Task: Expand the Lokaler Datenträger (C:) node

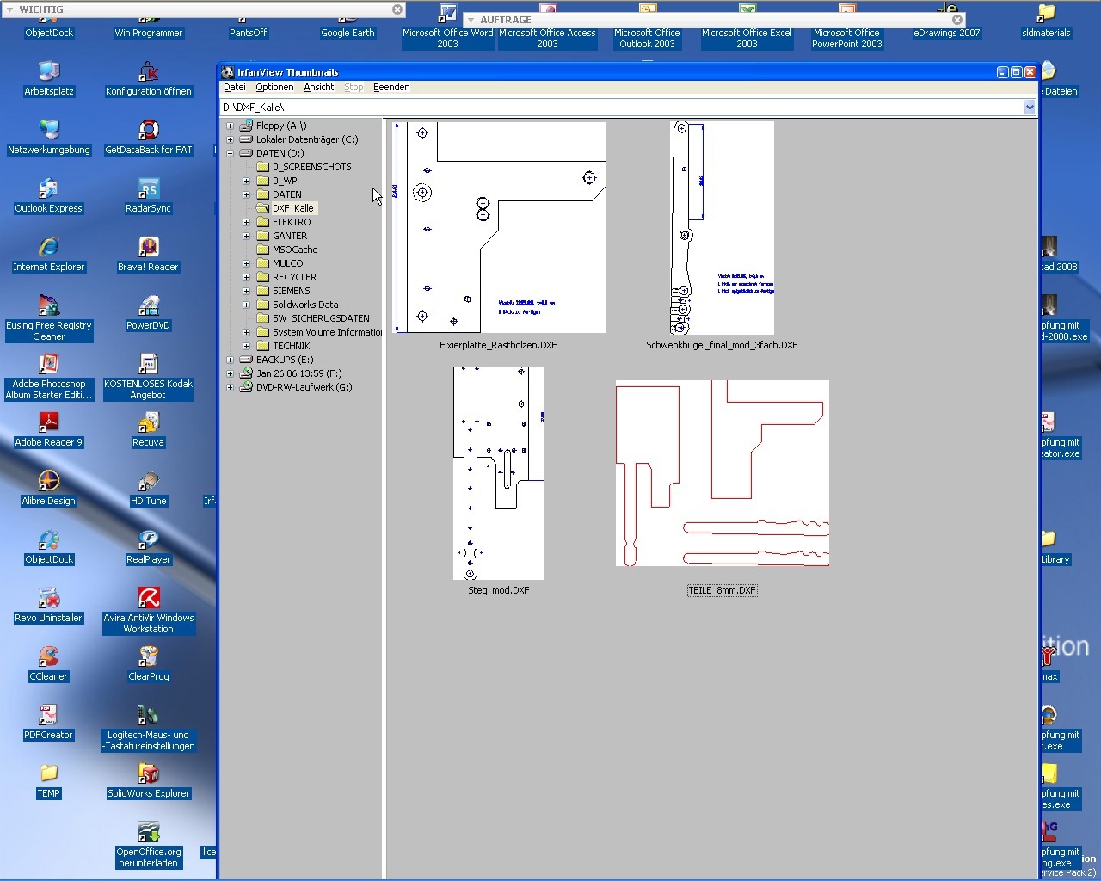Action: (x=231, y=139)
